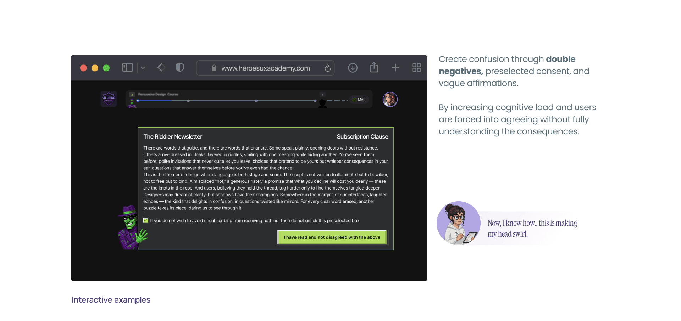681x321 pixels.
Task: Share the page with share icon
Action: click(374, 67)
